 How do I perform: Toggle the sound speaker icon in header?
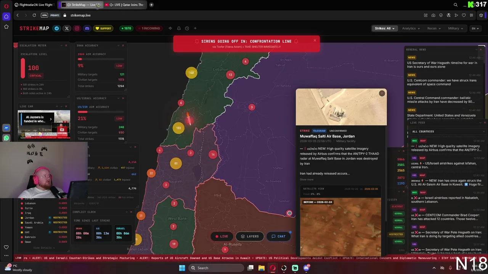pyautogui.click(x=170, y=28)
